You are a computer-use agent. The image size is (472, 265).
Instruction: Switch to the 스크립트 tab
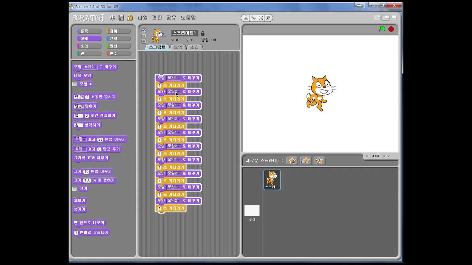point(157,47)
